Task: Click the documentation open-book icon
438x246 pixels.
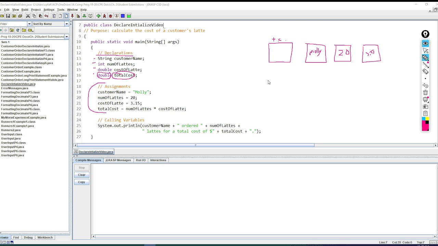Action: tap(90, 16)
